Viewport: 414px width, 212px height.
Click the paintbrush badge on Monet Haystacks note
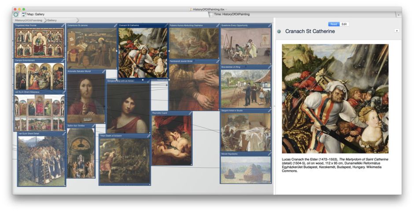(269, 155)
